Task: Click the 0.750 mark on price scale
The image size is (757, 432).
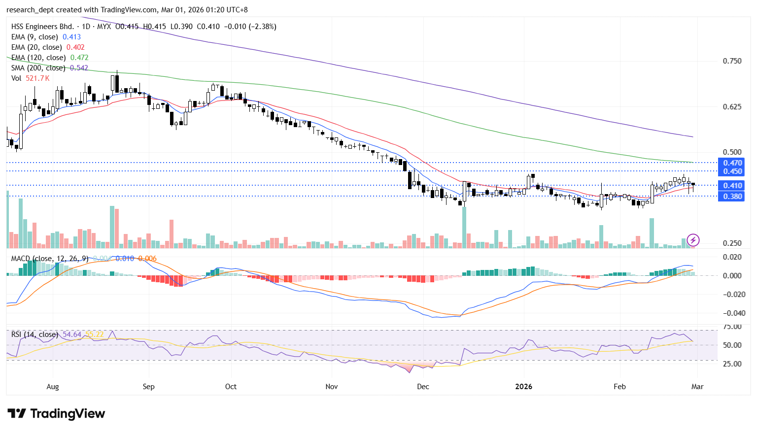Action: [732, 61]
